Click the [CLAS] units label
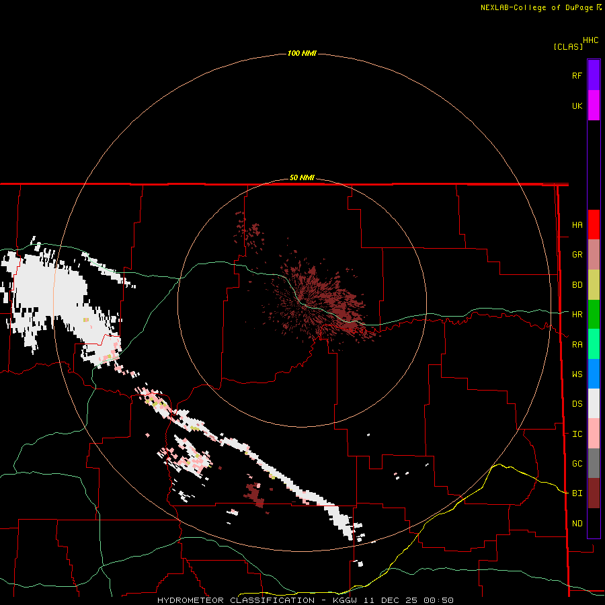The image size is (605, 605). [568, 46]
